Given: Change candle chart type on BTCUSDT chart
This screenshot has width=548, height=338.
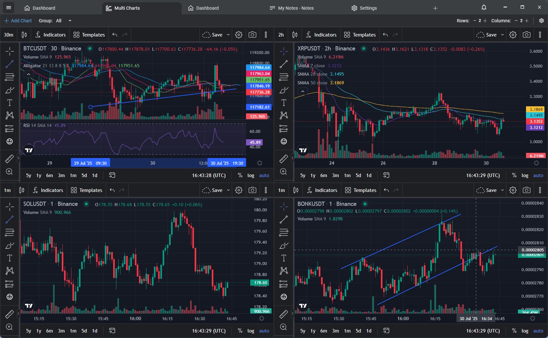Looking at the screenshot, I should pos(24,35).
